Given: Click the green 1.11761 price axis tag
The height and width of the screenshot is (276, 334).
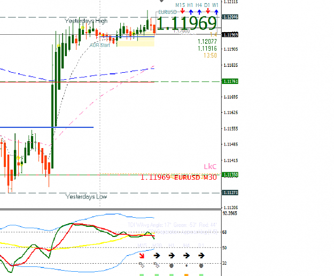Looking at the screenshot, I should coord(230,81).
